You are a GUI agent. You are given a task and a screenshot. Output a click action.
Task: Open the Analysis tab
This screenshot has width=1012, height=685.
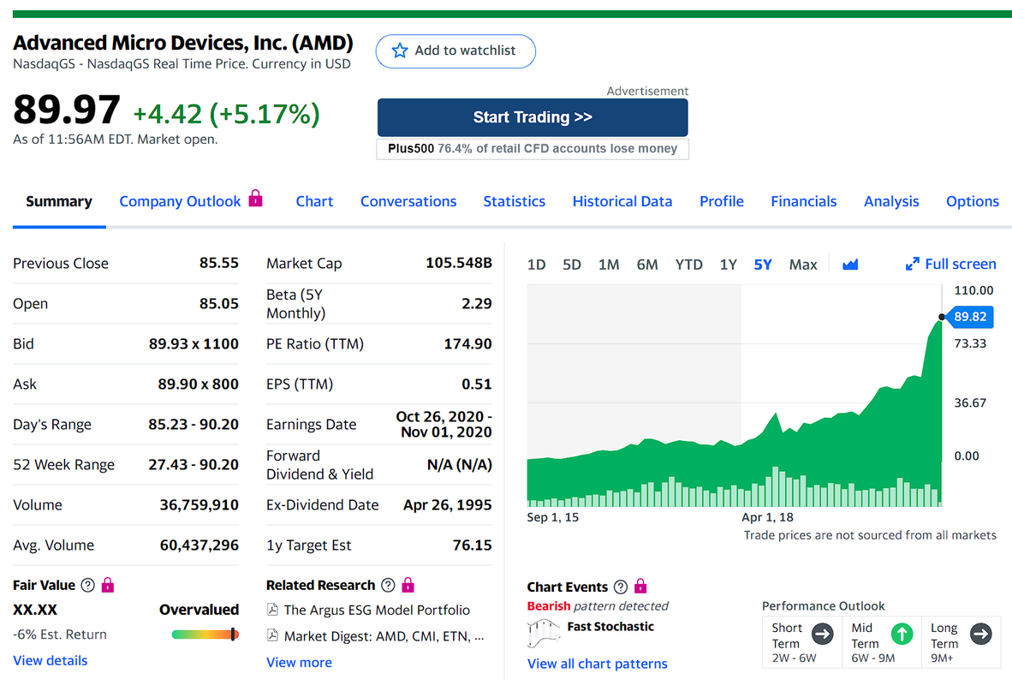(891, 201)
